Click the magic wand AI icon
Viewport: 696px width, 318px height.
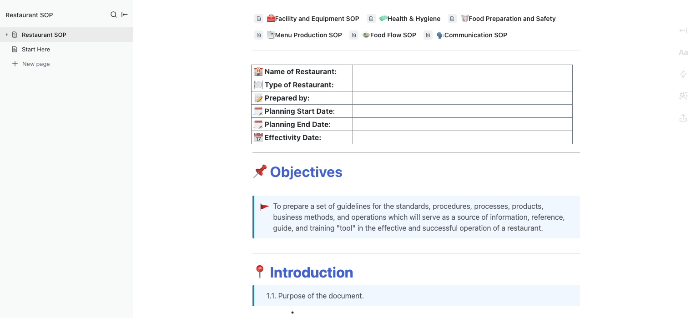683,96
